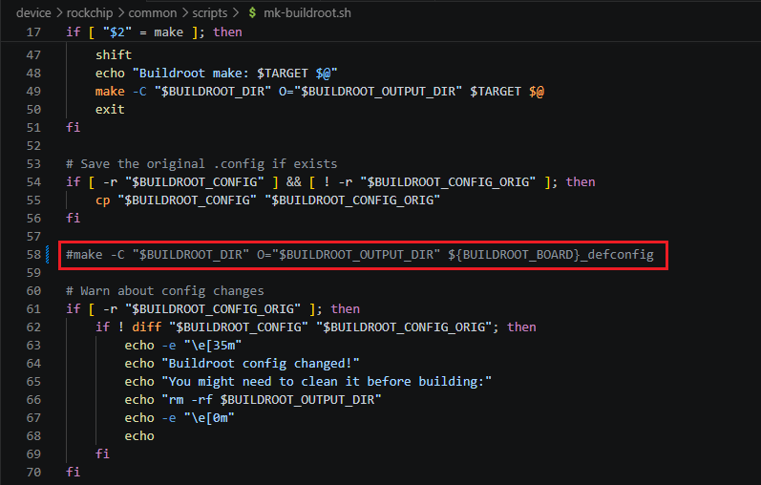Screen dimensions: 761x485
Task: Click line number 70 in gutter
Action: [33, 472]
